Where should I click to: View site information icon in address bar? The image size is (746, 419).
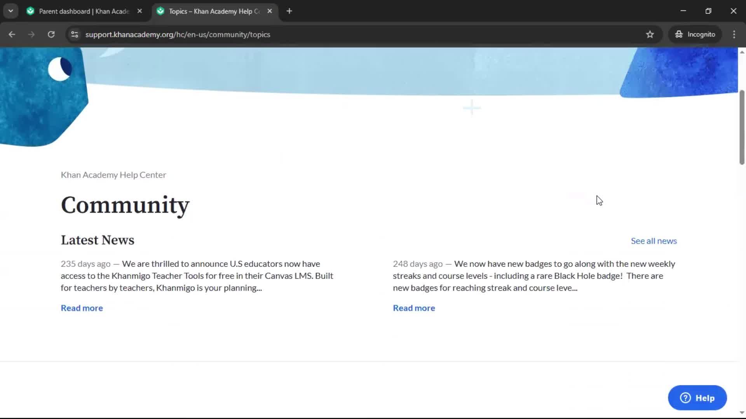(75, 35)
